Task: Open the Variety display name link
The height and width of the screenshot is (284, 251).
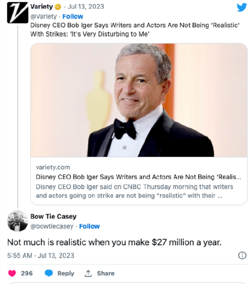Action: (x=42, y=6)
